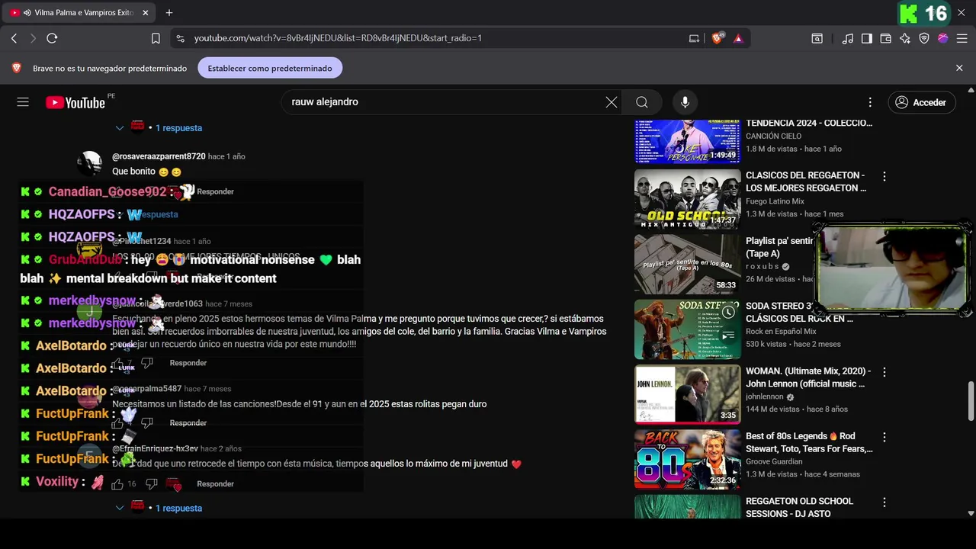Screen dimensions: 976x549
Task: View site information next to the URL
Action: [180, 38]
